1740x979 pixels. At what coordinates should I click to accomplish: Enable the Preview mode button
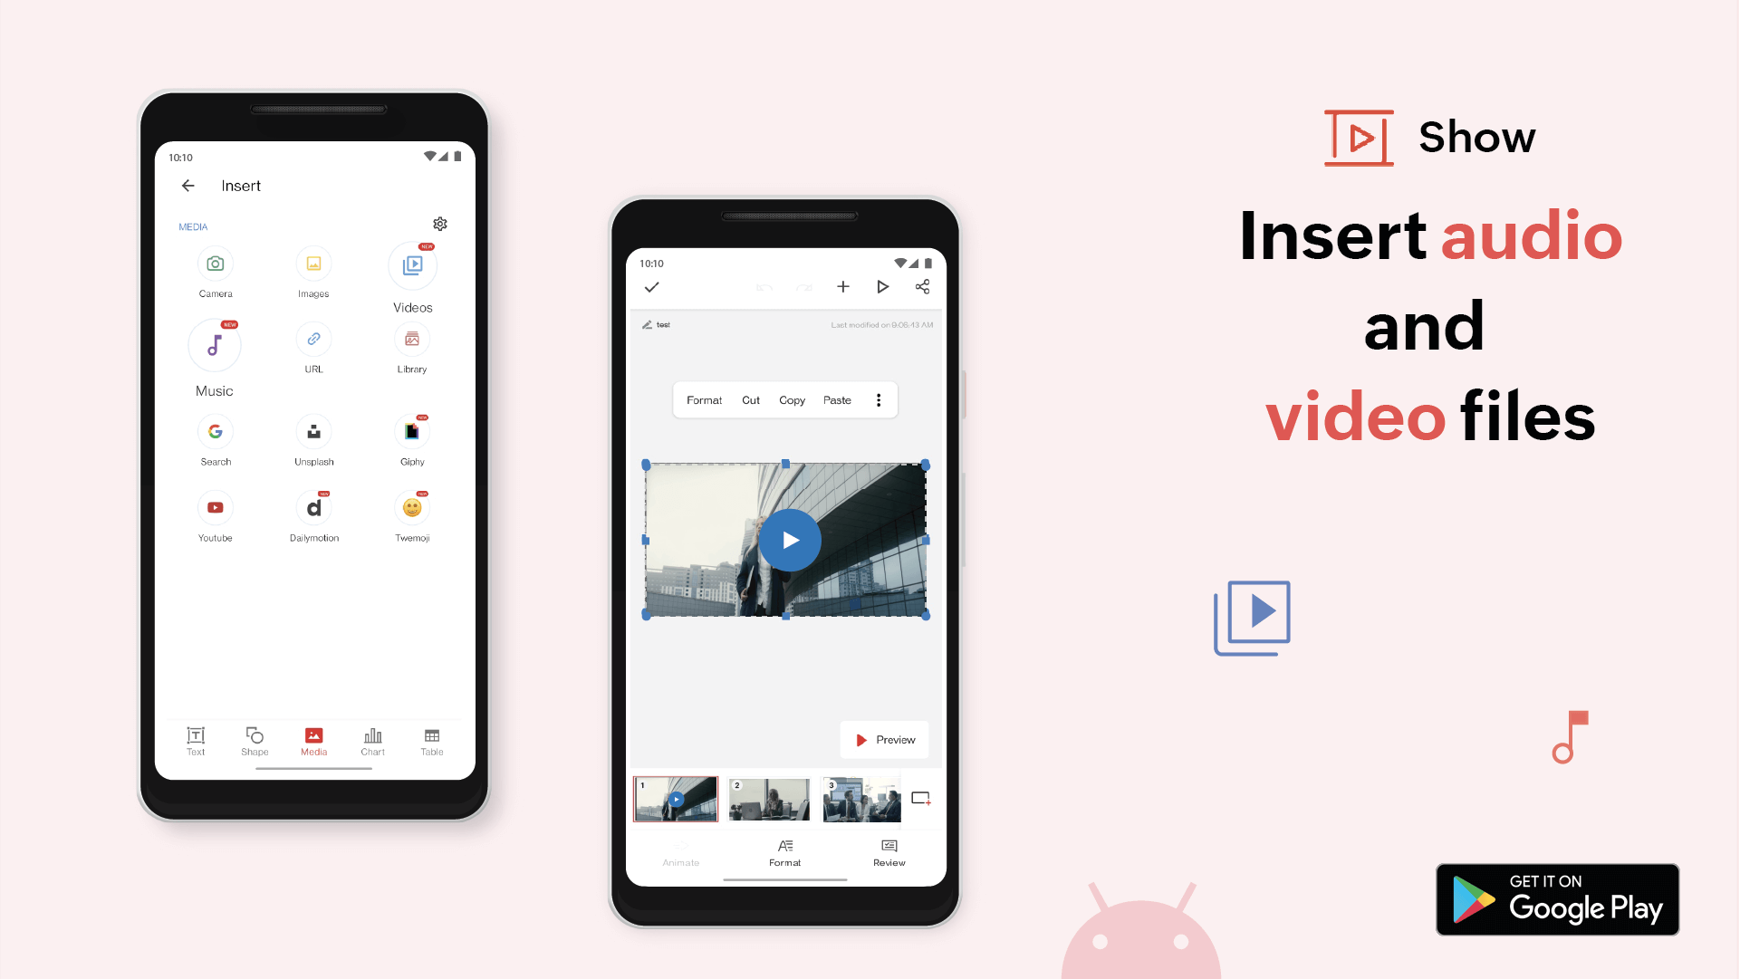coord(886,740)
